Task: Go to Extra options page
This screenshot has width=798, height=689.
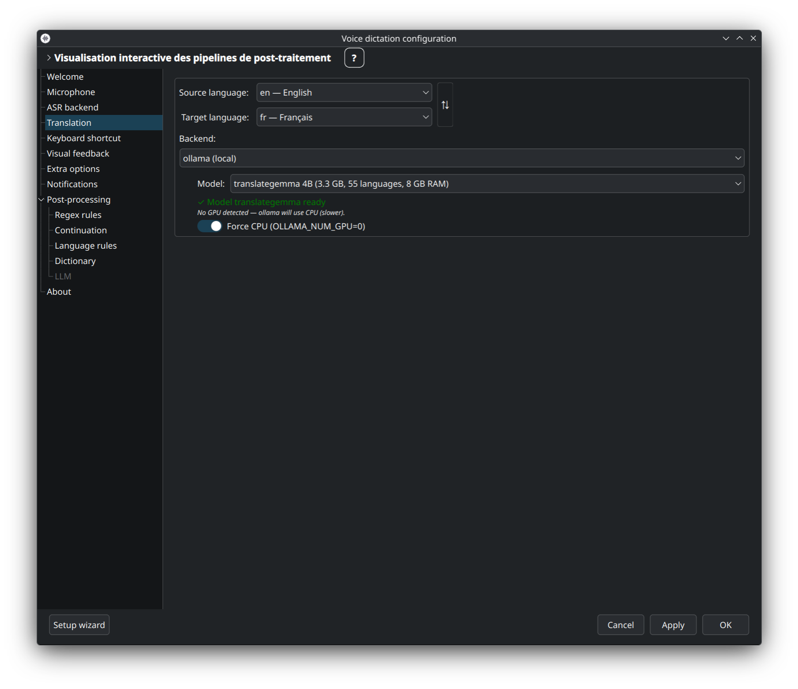Action: pyautogui.click(x=73, y=169)
